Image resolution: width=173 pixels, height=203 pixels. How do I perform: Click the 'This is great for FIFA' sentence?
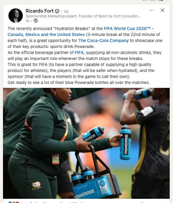click(x=81, y=70)
